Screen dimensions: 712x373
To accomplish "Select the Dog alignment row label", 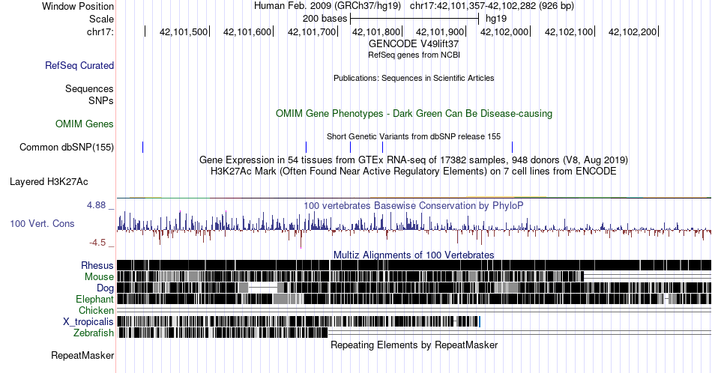I will (105, 288).
